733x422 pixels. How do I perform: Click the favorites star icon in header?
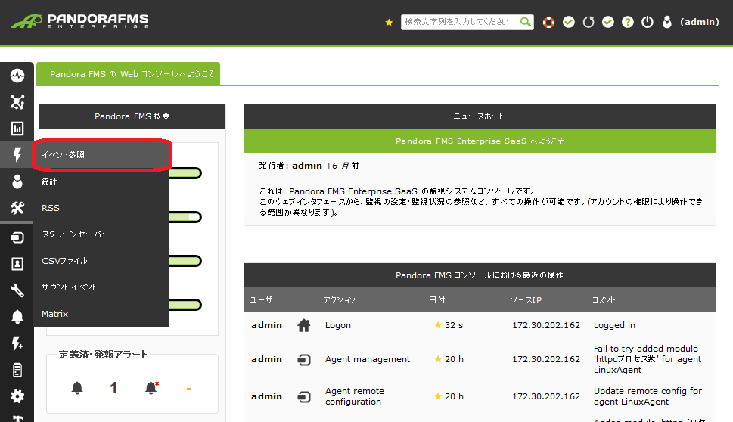[x=389, y=22]
